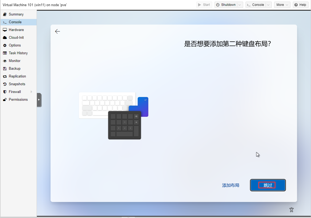Viewport: 311px width, 218px height.
Task: Click the Backup floppy disk icon
Action: [x=5, y=69]
